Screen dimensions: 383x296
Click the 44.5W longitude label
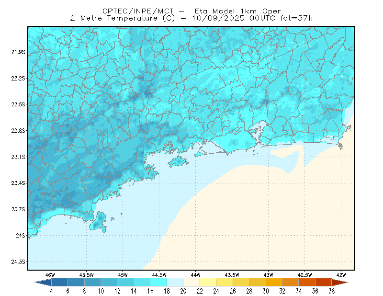pyautogui.click(x=159, y=275)
